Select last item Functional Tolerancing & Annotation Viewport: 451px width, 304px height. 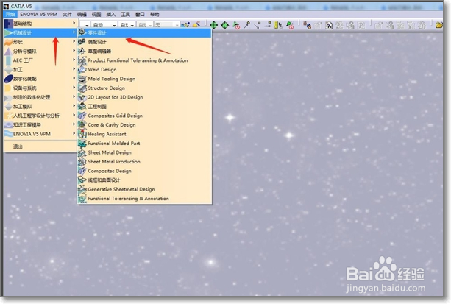(145, 199)
